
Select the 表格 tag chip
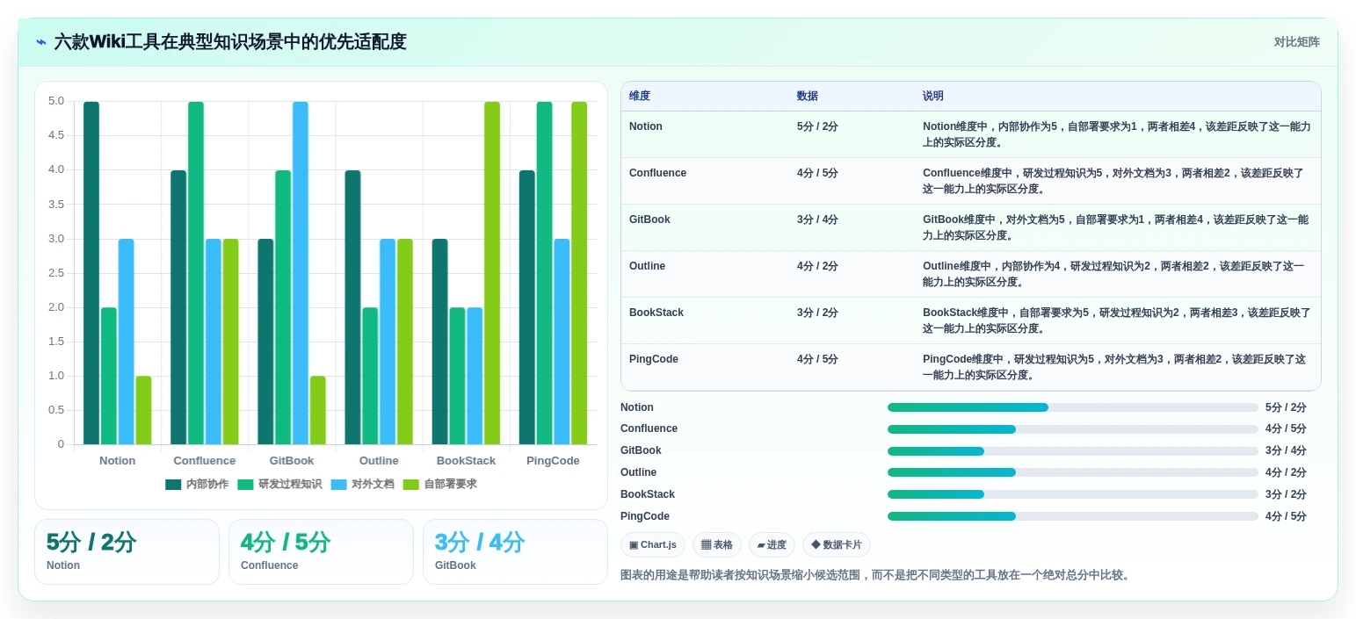click(x=717, y=545)
